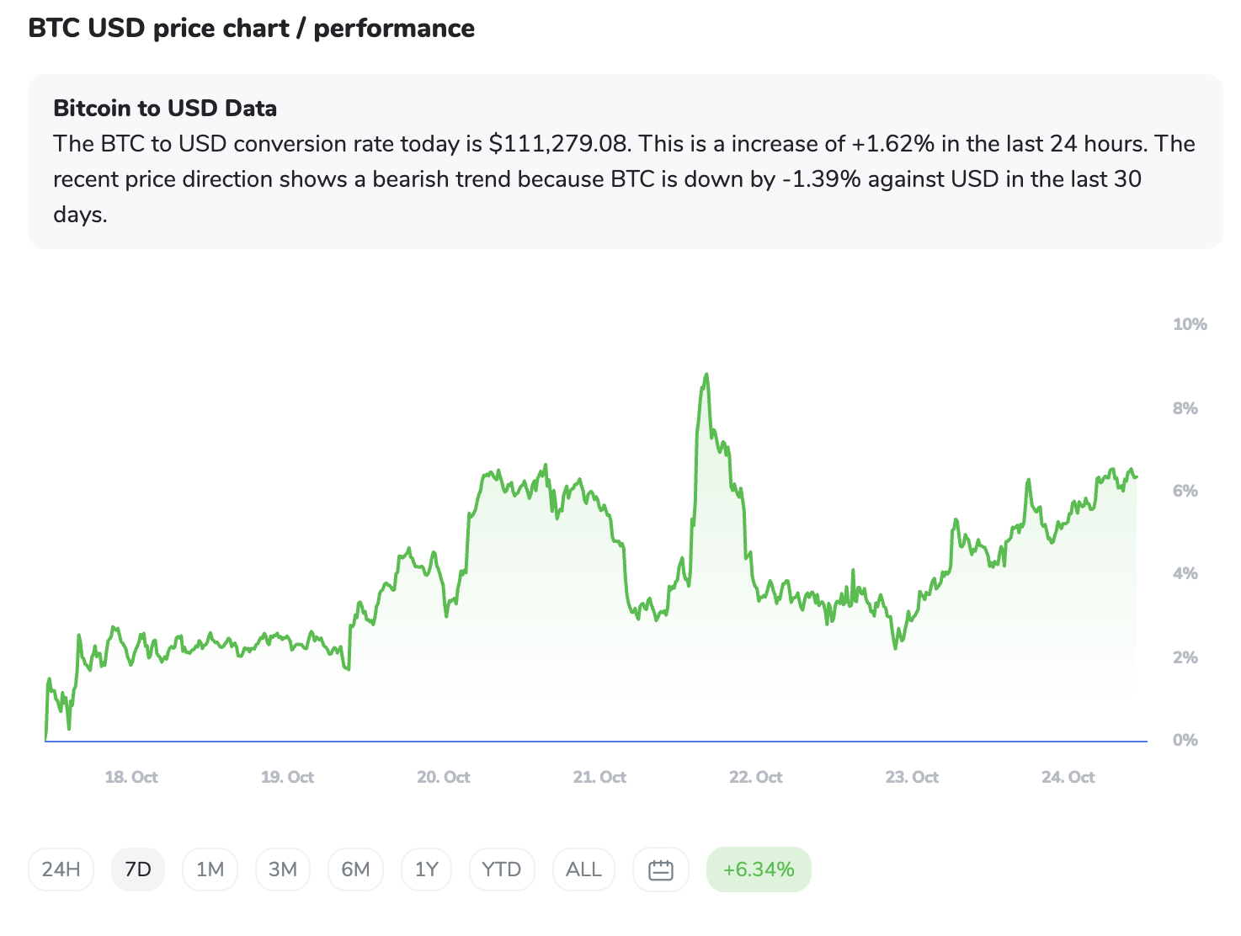This screenshot has width=1241, height=936.
Task: Switch chart to 3M range
Action: (x=283, y=870)
